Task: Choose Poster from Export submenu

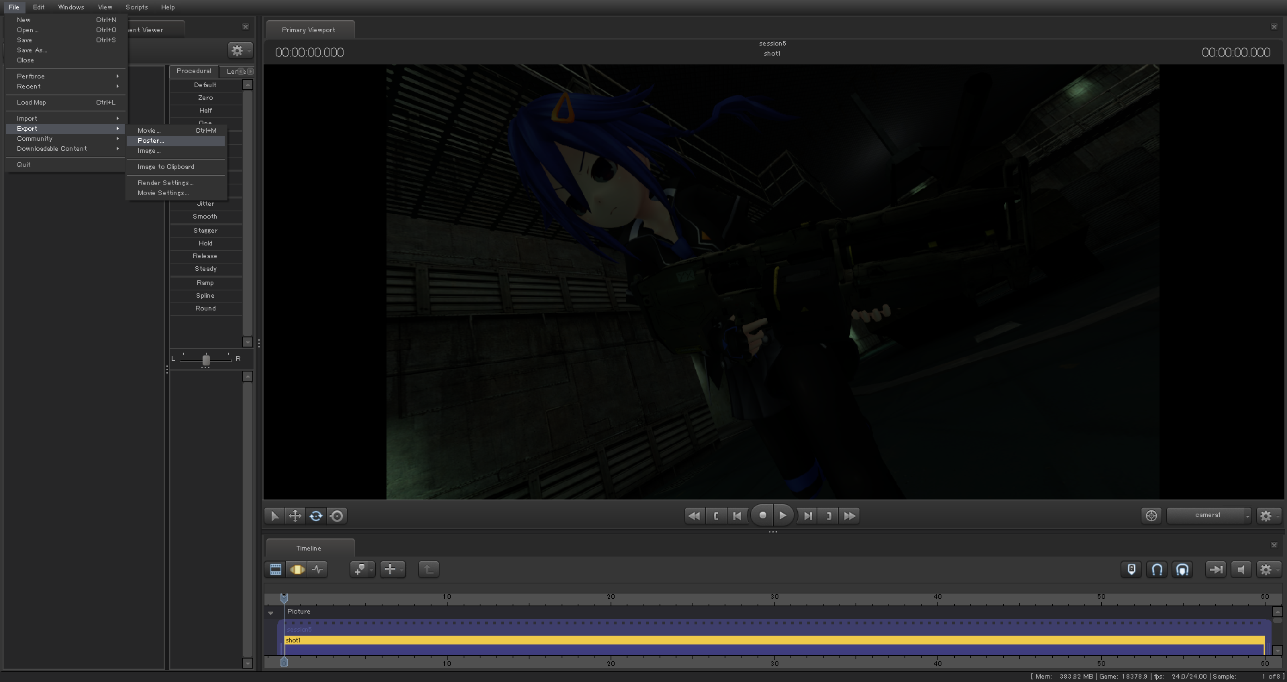Action: coord(176,141)
